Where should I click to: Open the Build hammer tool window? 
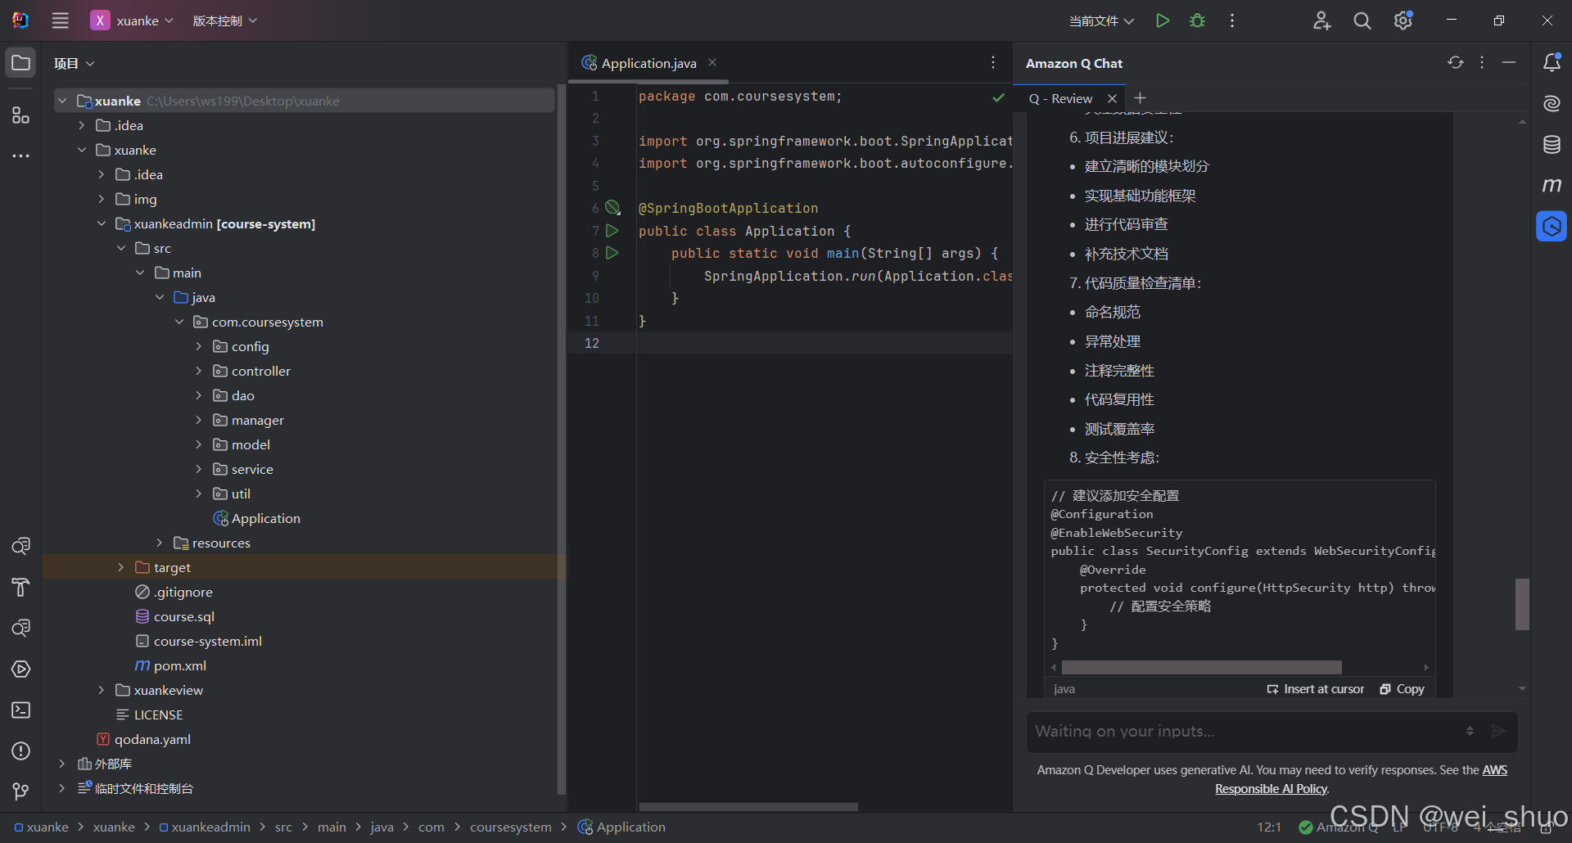point(20,587)
